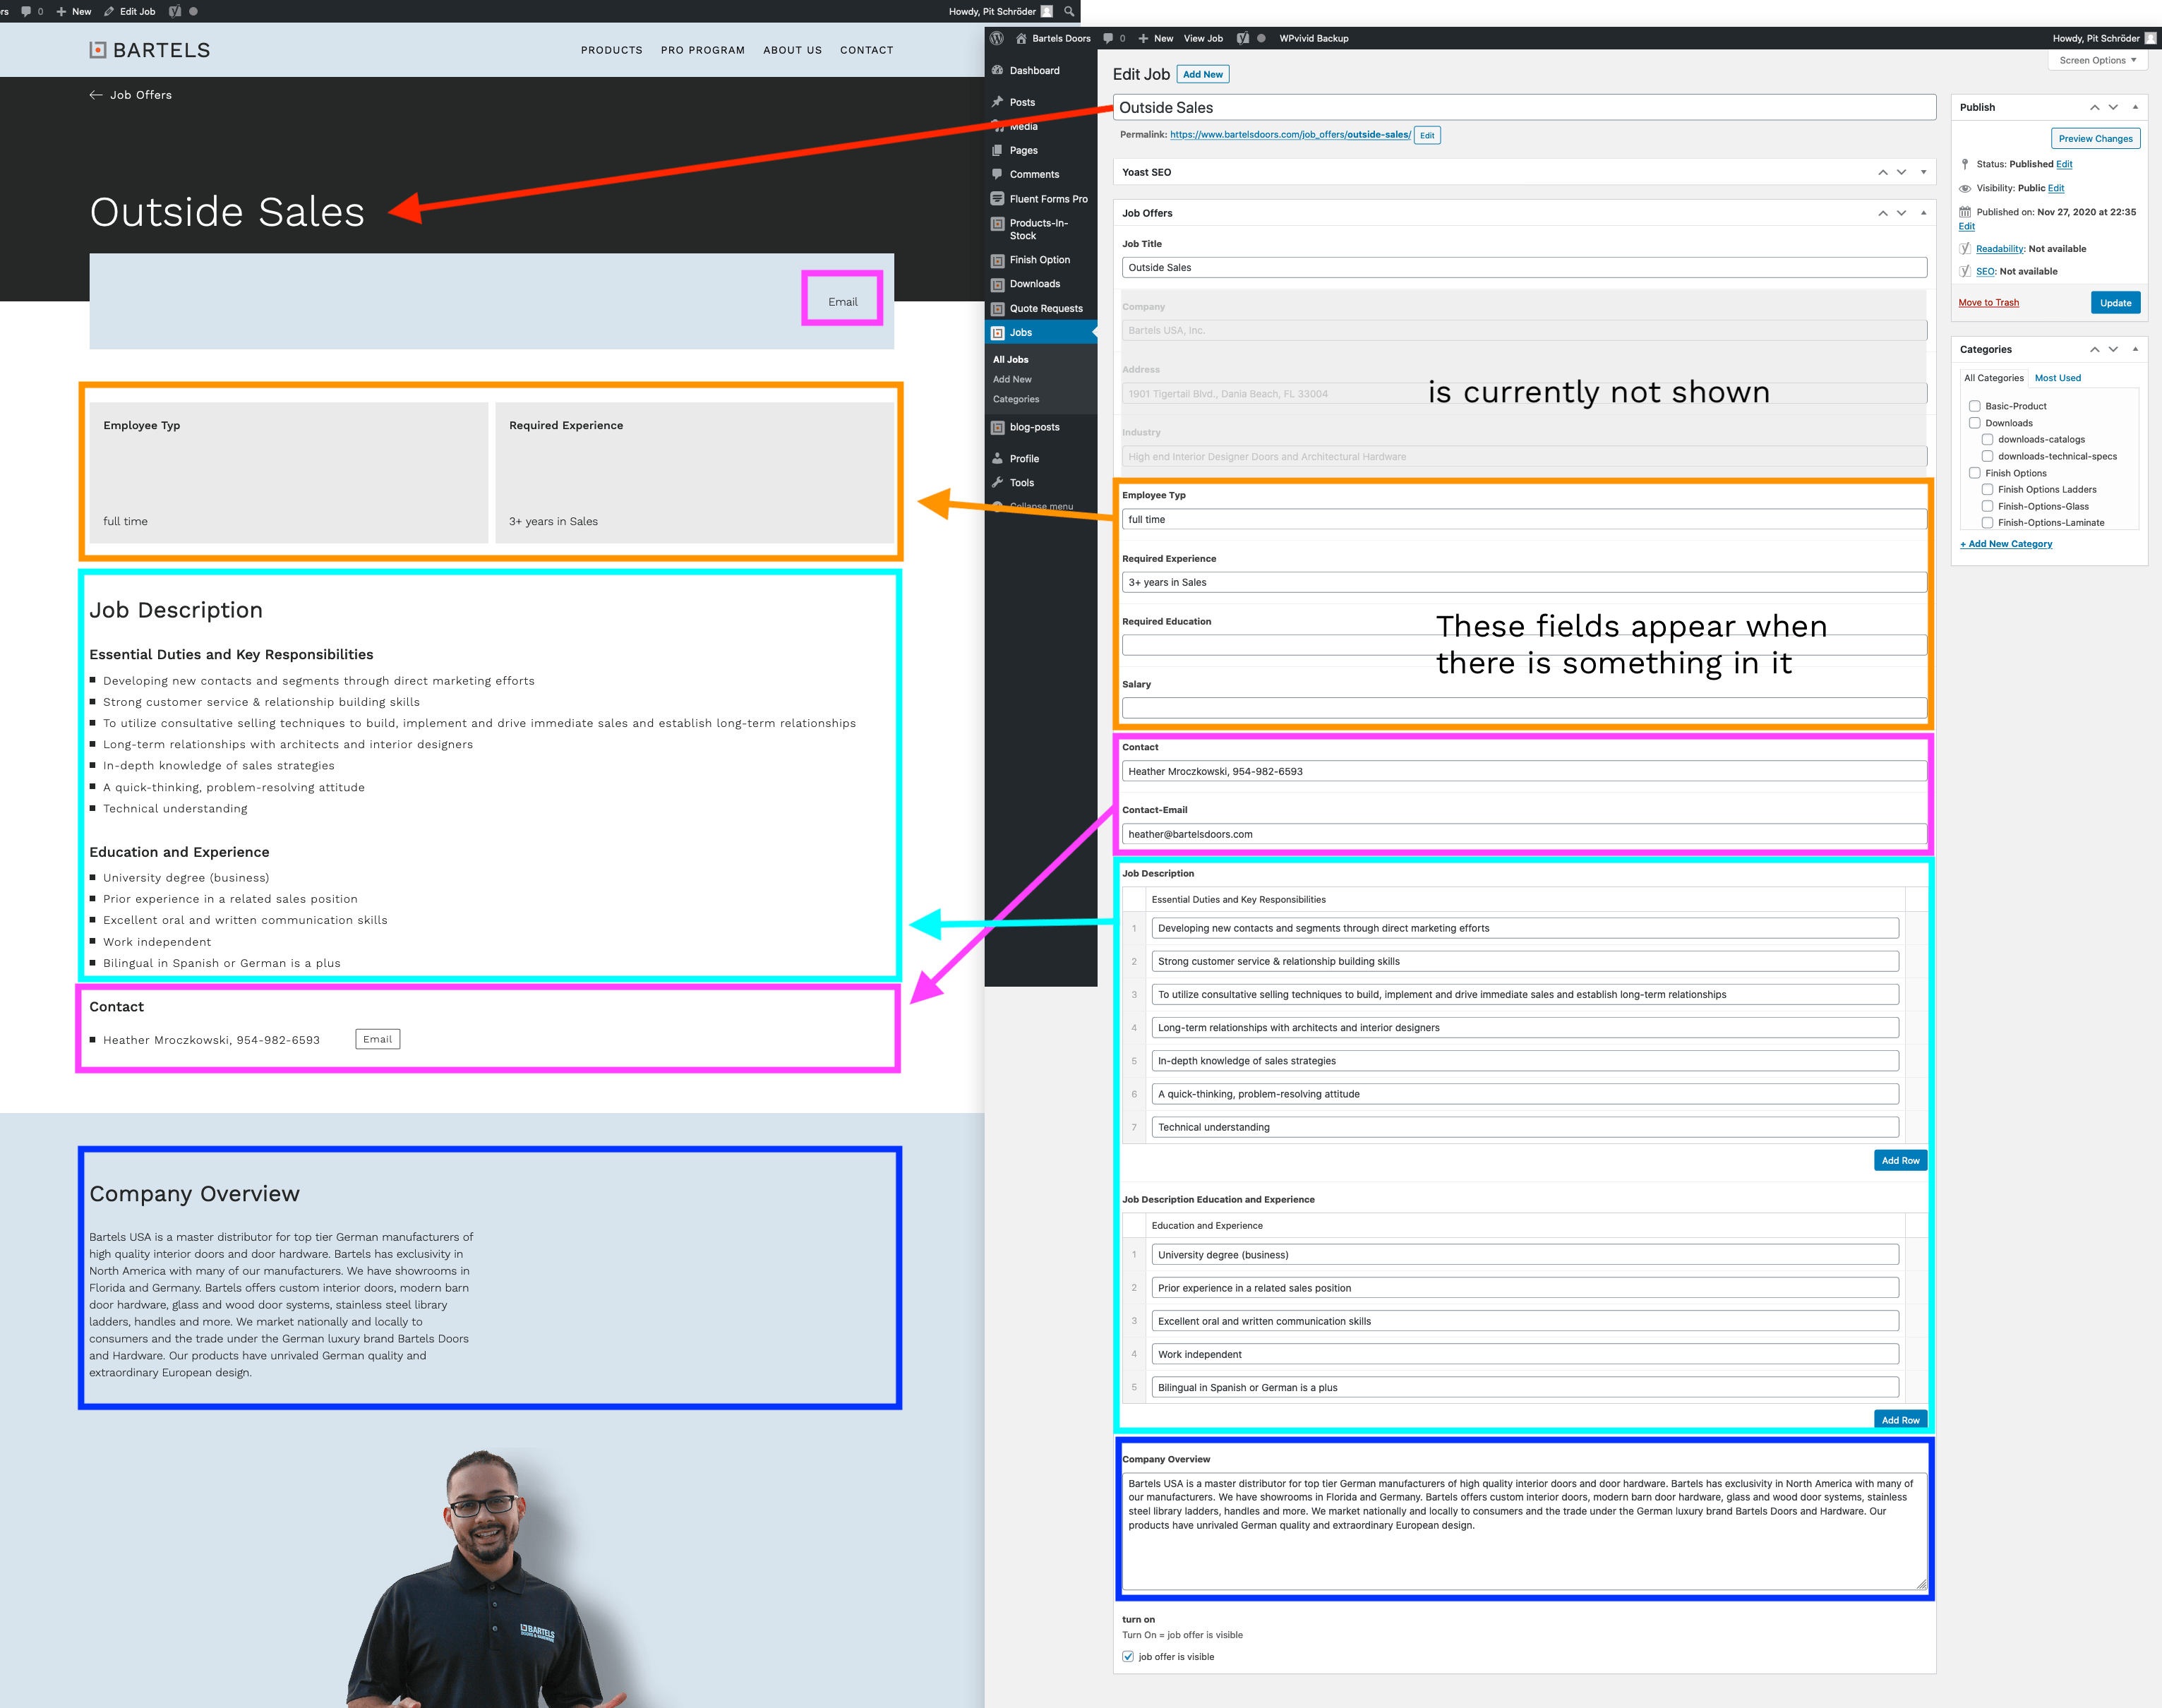Image resolution: width=2162 pixels, height=1708 pixels.
Task: Open the PRO PROGRAM menu item
Action: coord(702,50)
